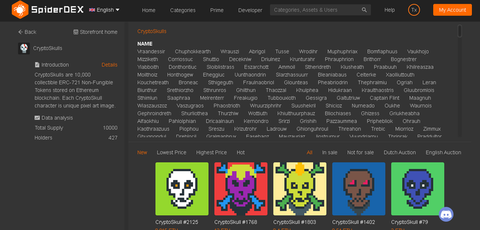The width and height of the screenshot is (480, 230).
Task: Click the SpiderDEX spider logo icon
Action: [20, 10]
